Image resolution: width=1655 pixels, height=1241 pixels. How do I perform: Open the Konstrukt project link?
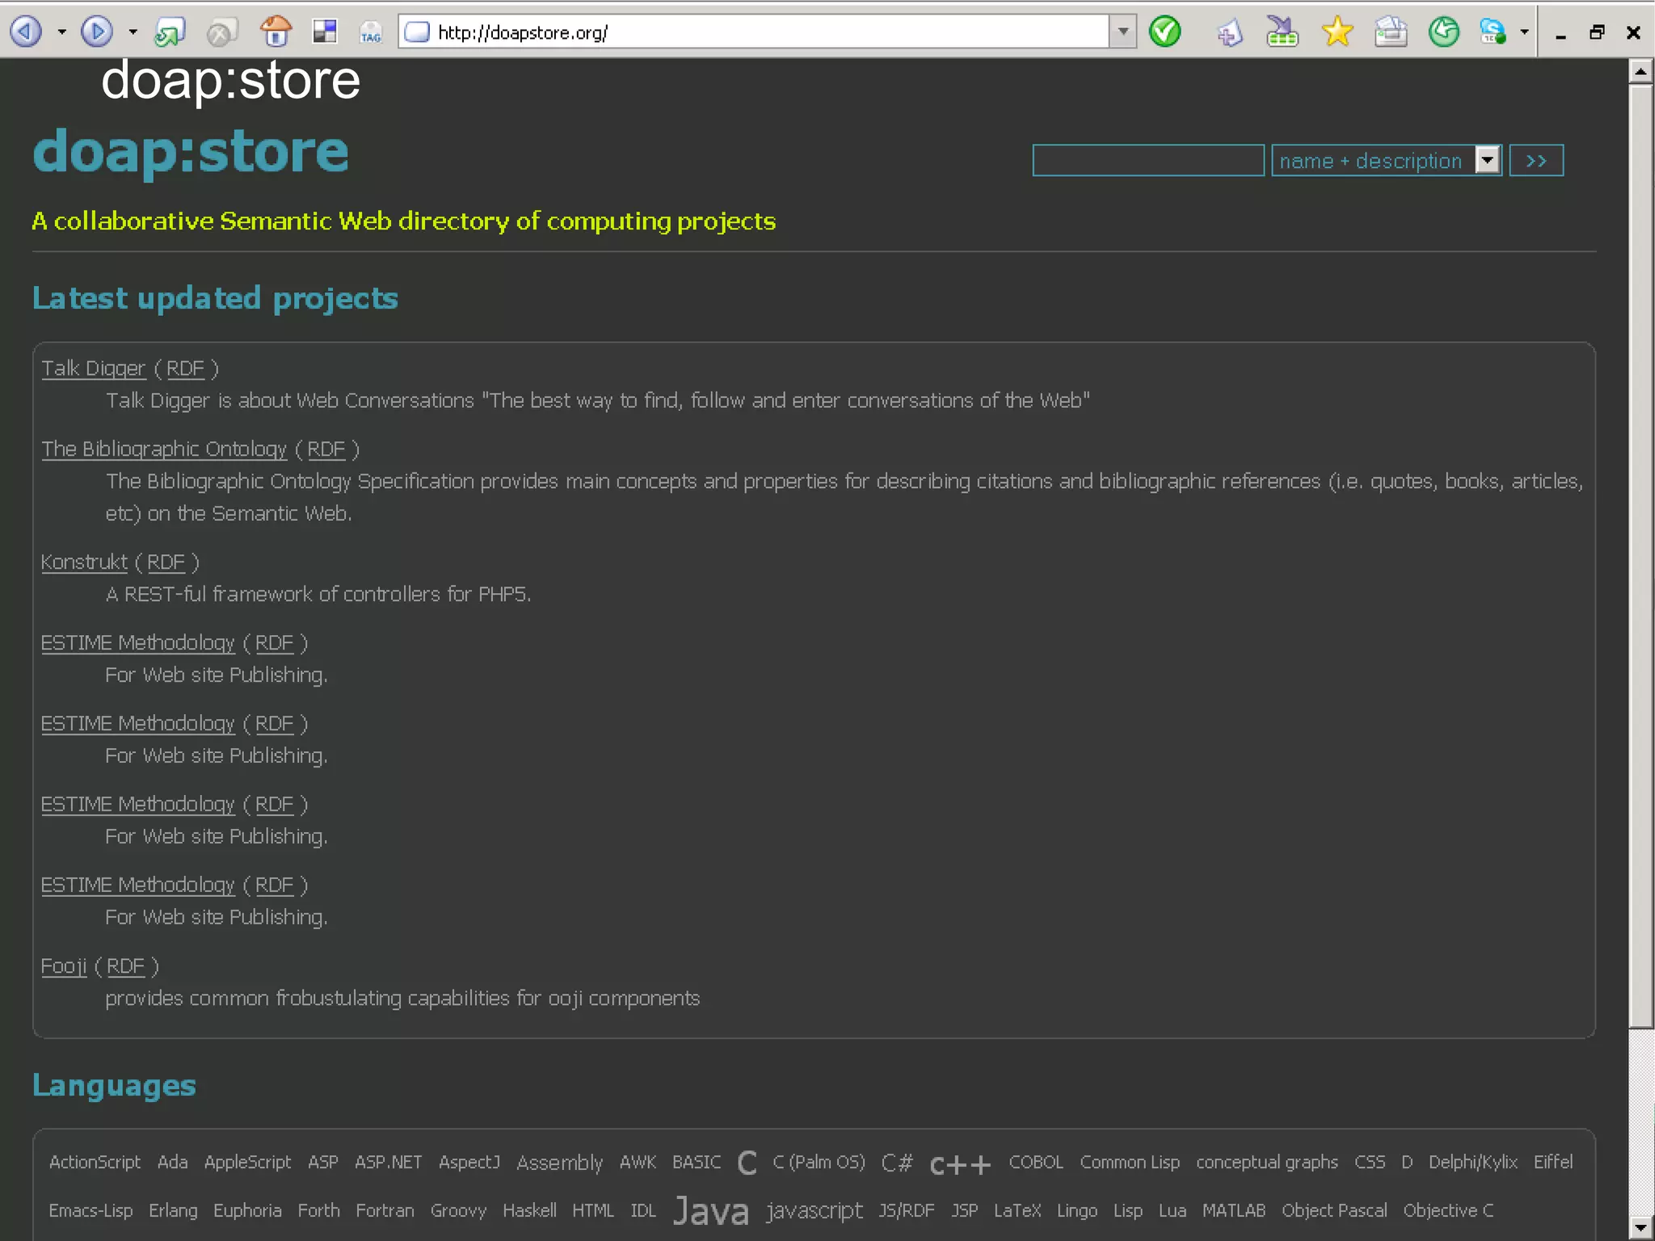coord(84,562)
